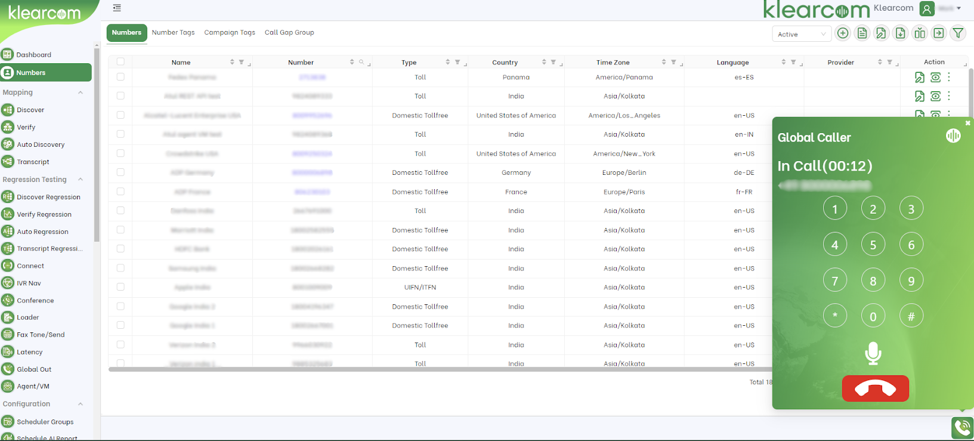Select the Numbers tab
The height and width of the screenshot is (441, 974).
coord(126,32)
